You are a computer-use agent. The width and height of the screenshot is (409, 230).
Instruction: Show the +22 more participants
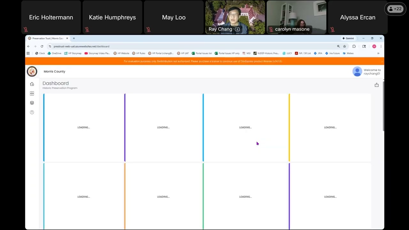coord(395,9)
